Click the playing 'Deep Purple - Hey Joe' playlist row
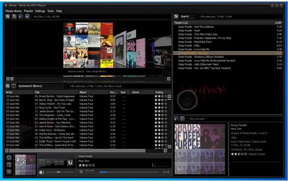288x182 pixels. tap(228, 53)
